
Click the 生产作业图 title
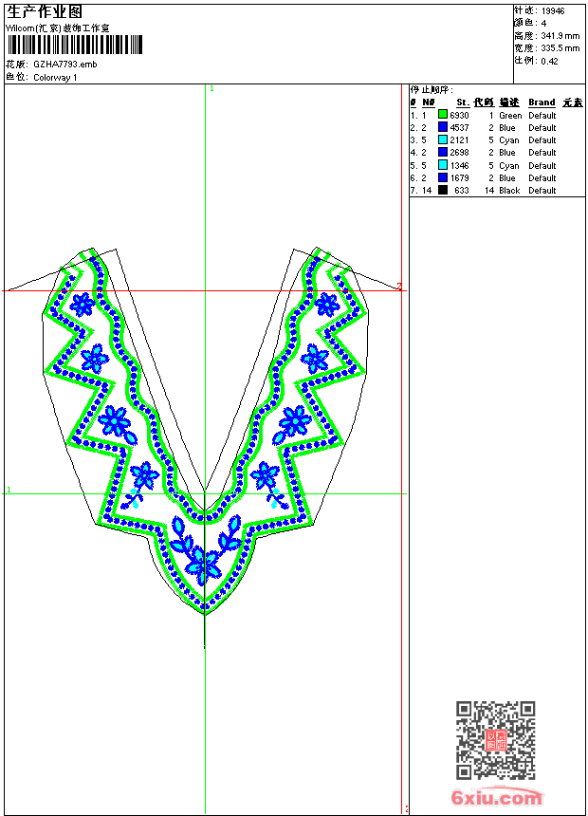click(x=45, y=11)
